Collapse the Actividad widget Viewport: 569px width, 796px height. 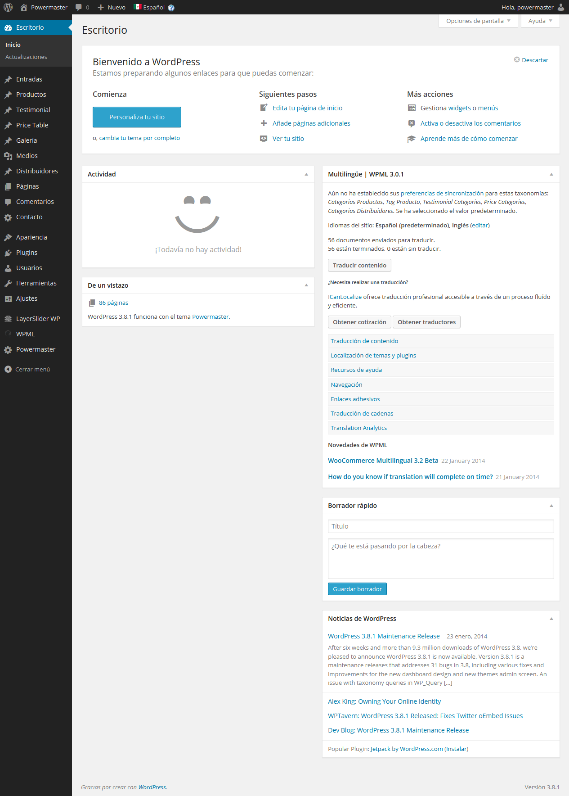(x=306, y=174)
